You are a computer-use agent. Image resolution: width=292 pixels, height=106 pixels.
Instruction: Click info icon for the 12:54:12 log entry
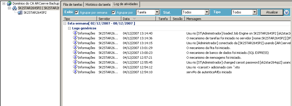click(75, 67)
